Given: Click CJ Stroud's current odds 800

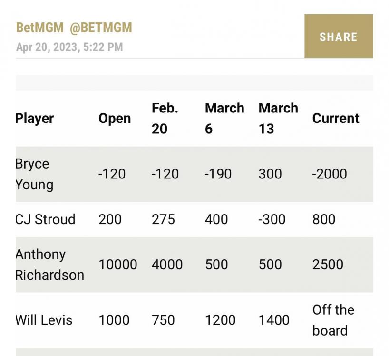Looking at the screenshot, I should point(324,219).
